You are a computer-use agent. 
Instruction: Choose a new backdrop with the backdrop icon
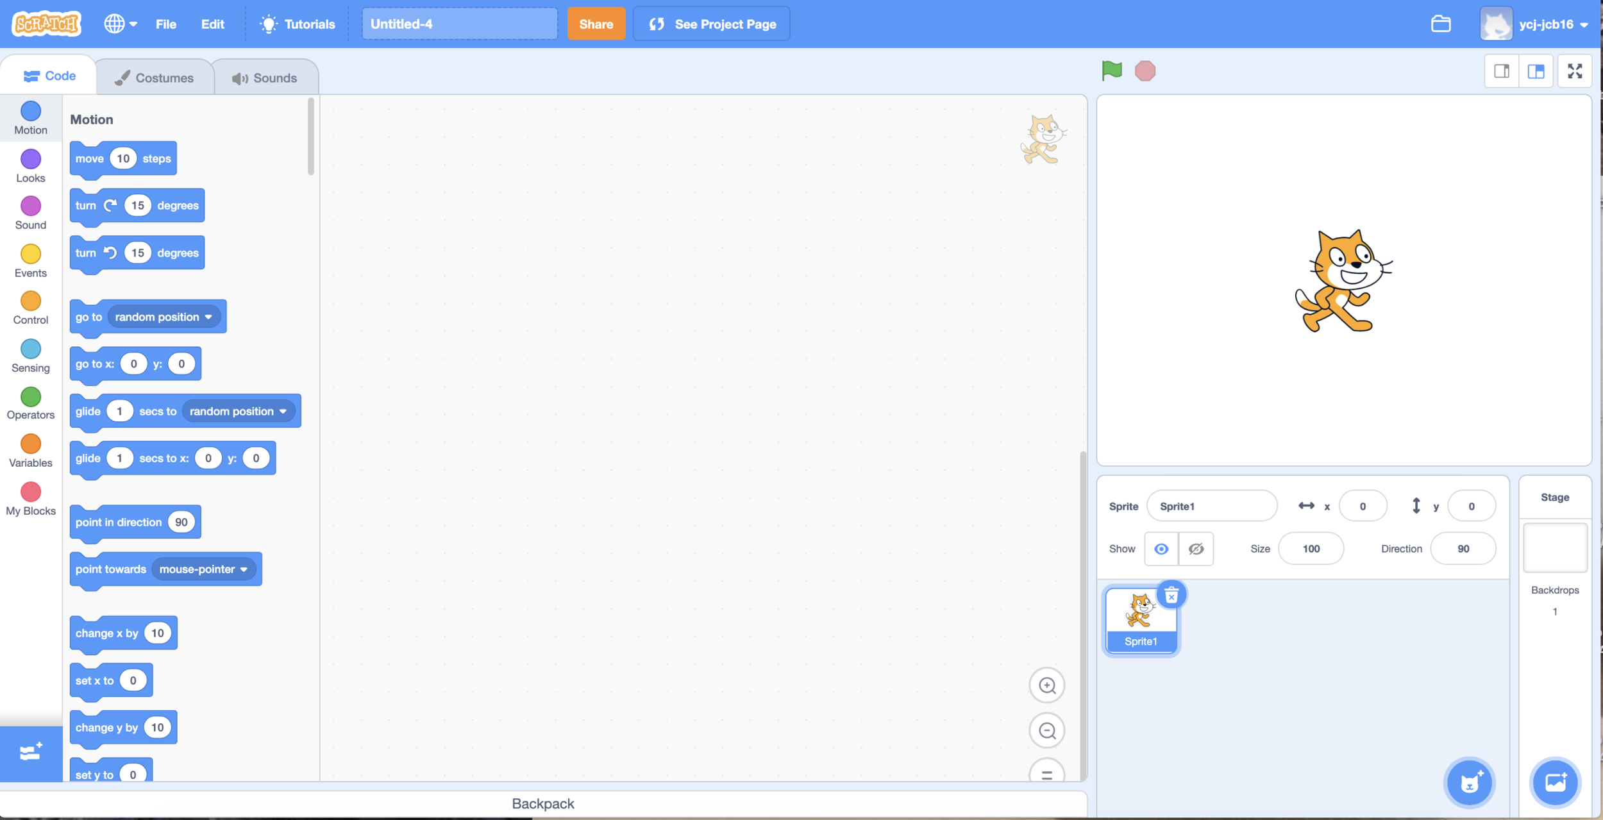(1555, 782)
